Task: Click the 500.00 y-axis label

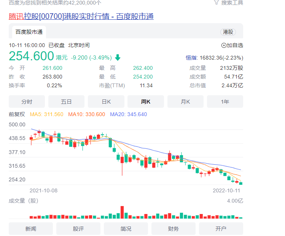Action: [x=17, y=124]
